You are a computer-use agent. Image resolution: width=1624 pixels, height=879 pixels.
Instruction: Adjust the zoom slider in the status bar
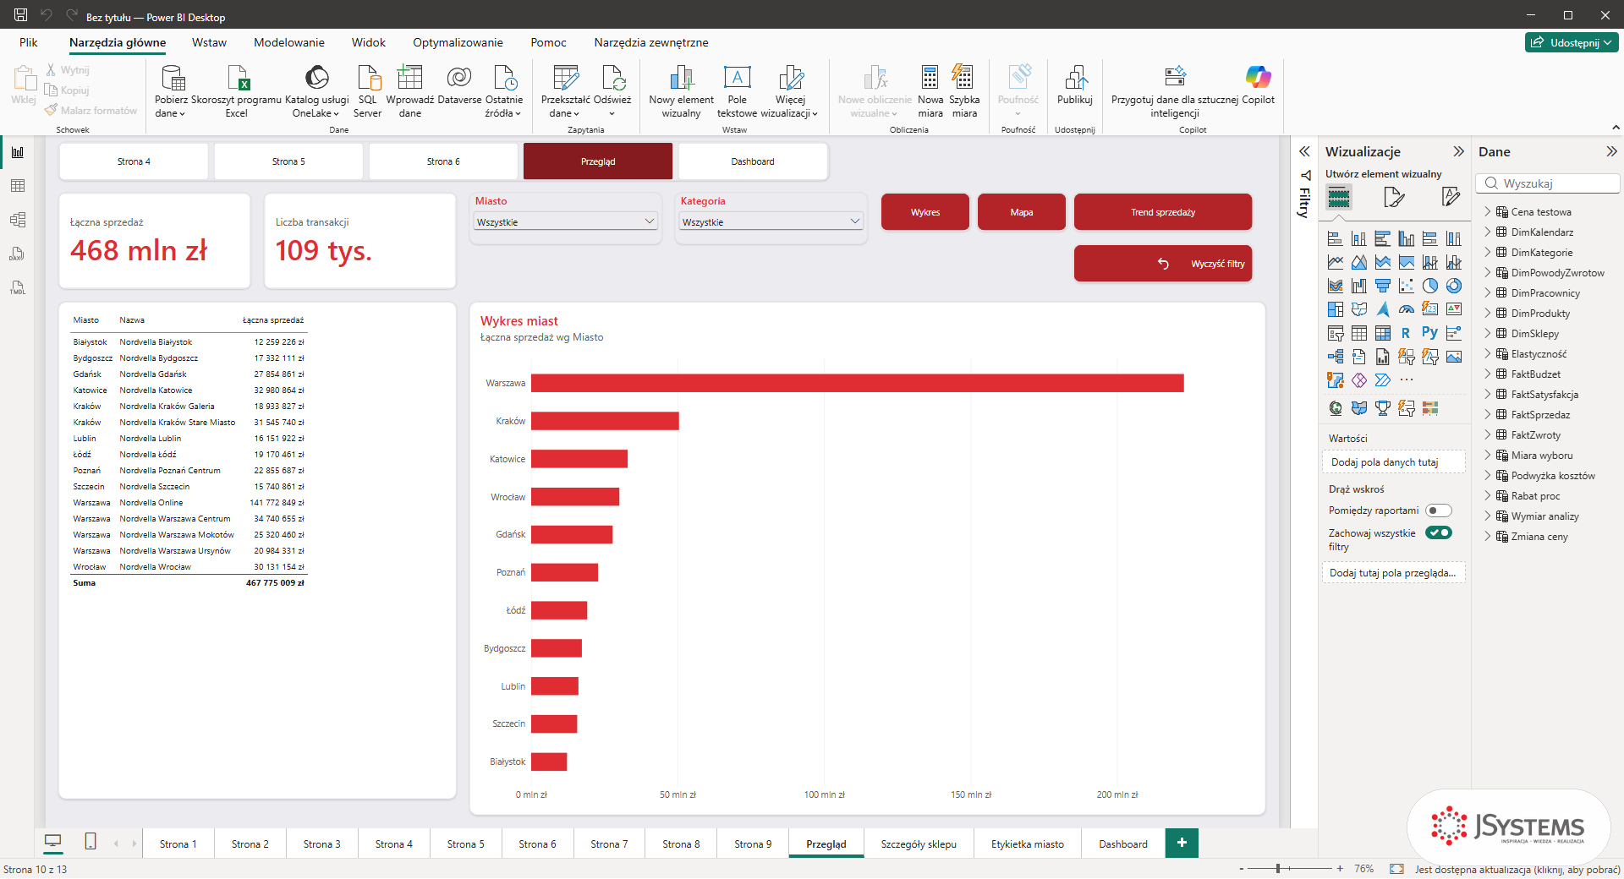(x=1279, y=868)
